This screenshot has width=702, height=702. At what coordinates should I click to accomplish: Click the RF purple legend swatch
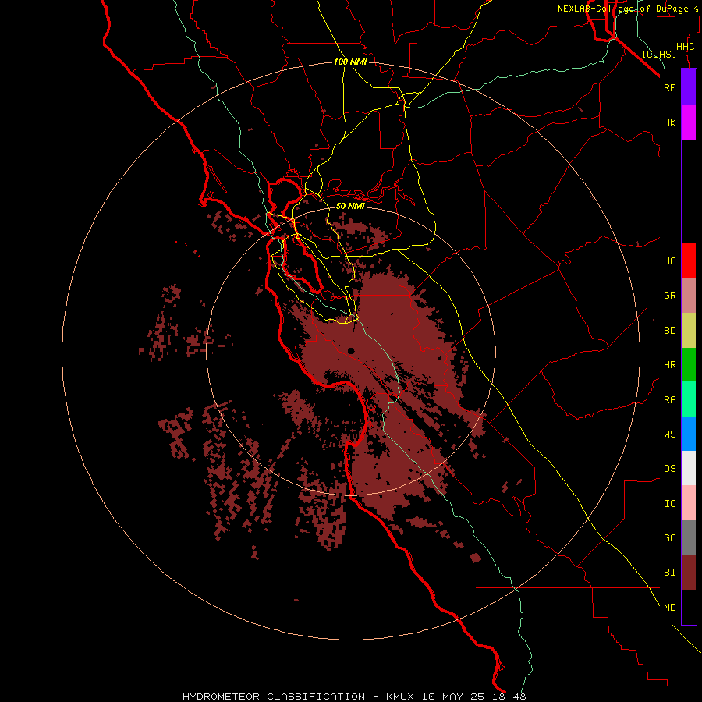click(689, 87)
